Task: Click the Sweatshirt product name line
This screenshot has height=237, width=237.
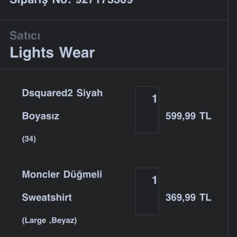Action: tap(47, 197)
